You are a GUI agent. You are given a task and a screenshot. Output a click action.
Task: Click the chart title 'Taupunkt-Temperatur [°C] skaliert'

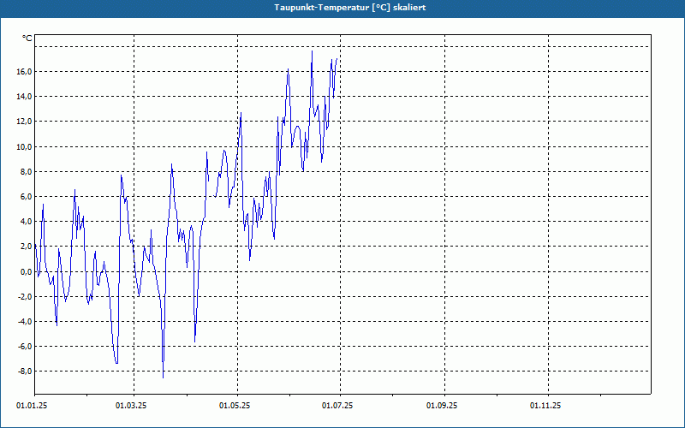[350, 8]
